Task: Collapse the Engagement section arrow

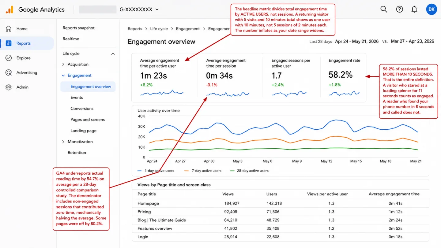Action: 63,76
